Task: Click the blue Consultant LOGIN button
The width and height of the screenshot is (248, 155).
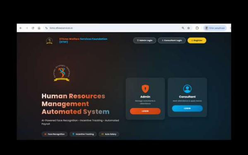Action: pos(187,108)
